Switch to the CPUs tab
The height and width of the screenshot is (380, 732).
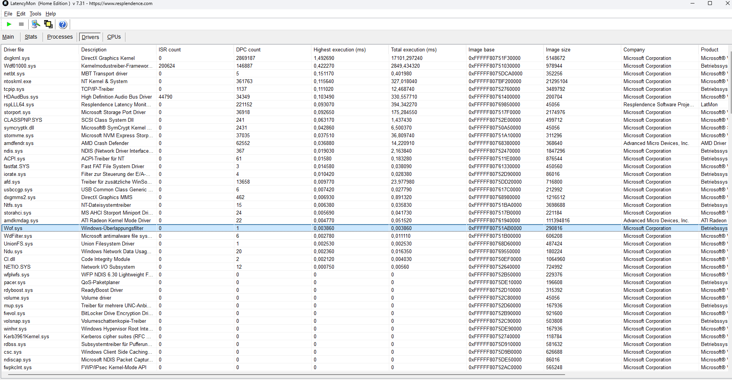tap(114, 37)
